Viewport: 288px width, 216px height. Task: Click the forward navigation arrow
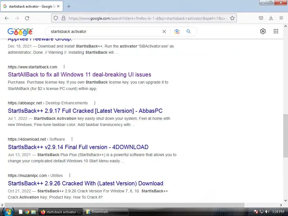(x=17, y=18)
